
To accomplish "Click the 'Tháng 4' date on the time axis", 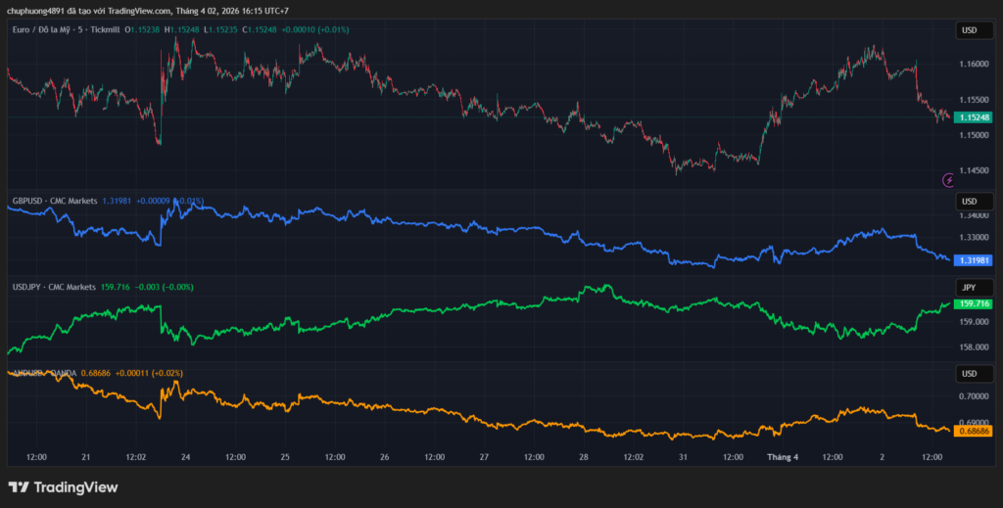I will point(783,456).
